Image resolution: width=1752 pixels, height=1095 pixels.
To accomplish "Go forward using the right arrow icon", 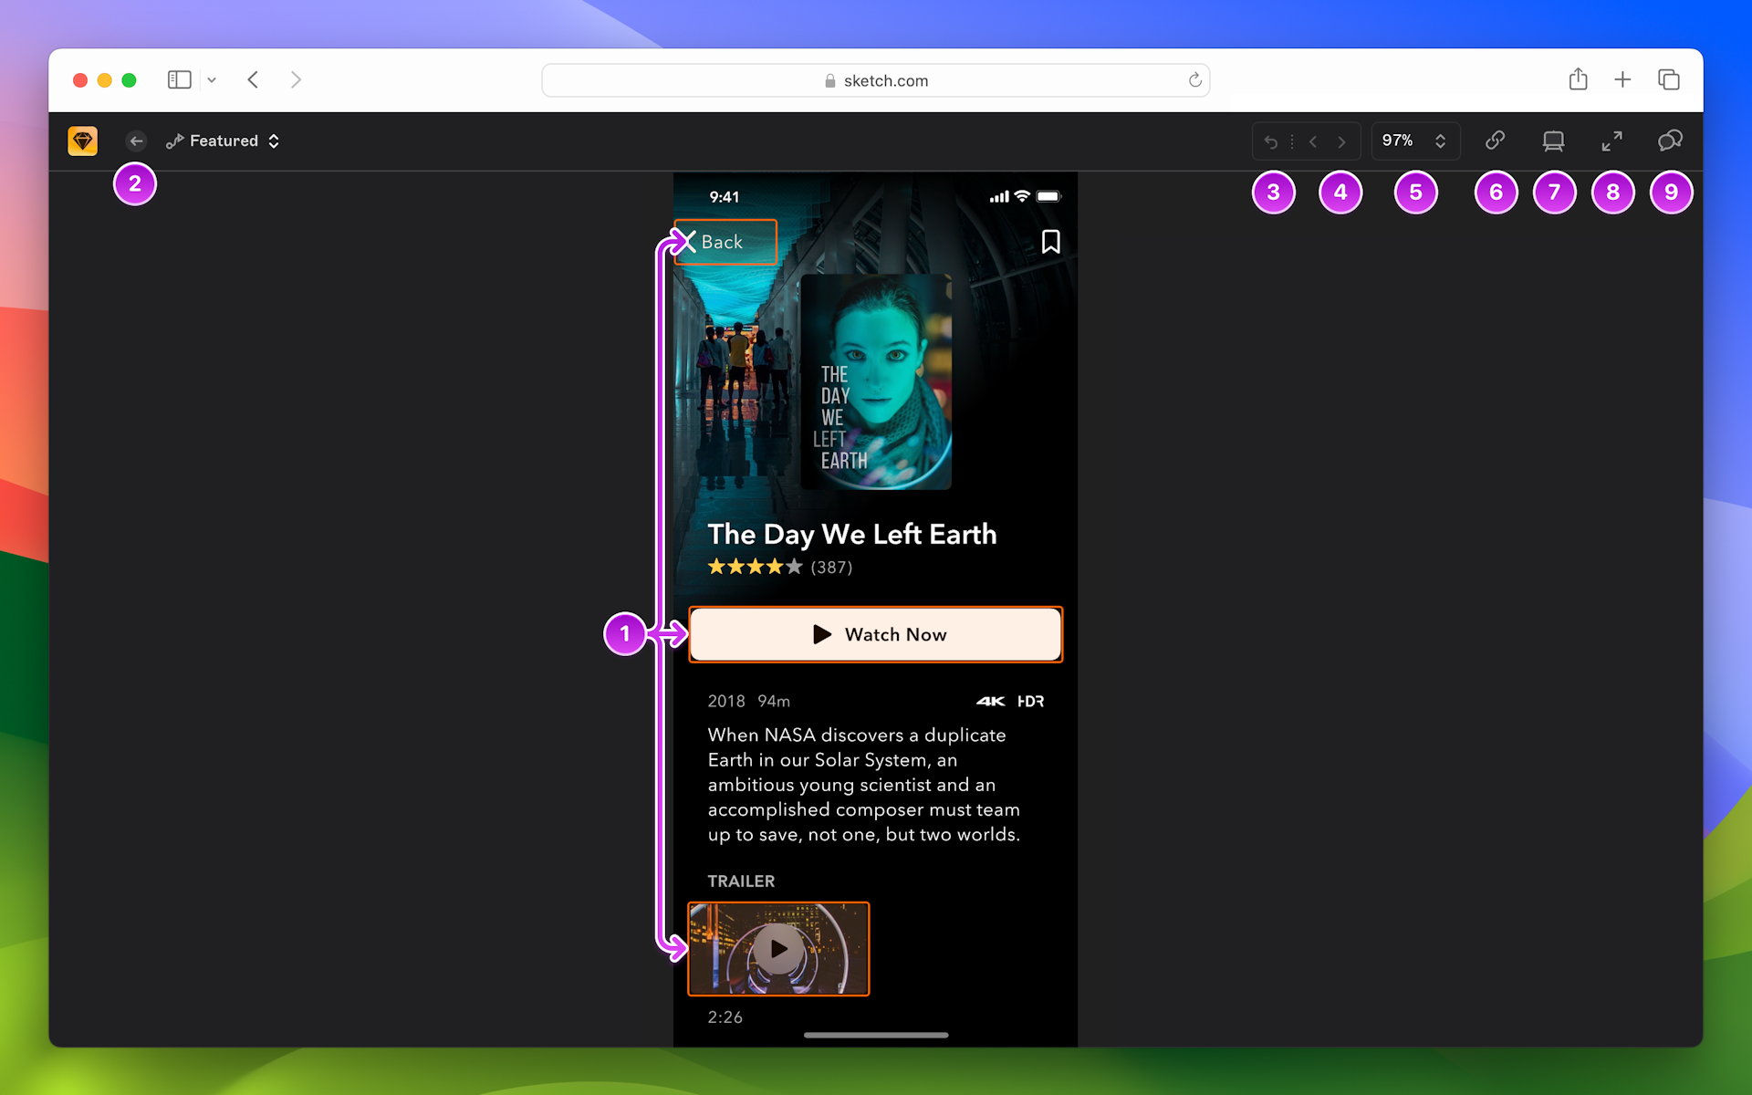I will tap(1341, 141).
